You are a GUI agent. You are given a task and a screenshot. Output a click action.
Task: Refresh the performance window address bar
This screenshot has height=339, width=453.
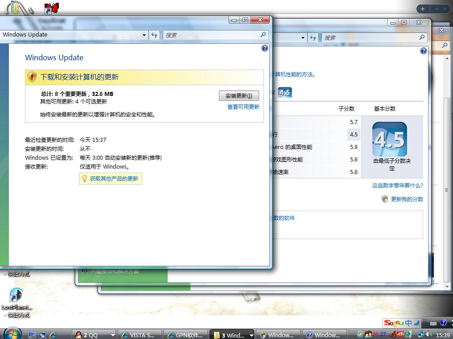(313, 37)
